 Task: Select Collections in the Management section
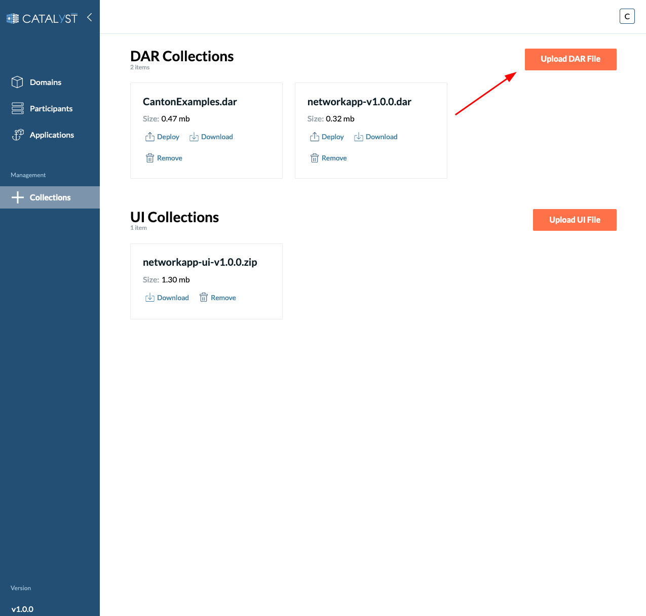coord(50,197)
